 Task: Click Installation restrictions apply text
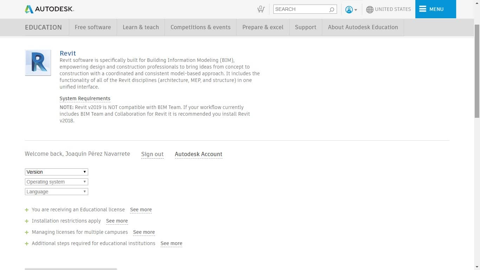[66, 221]
